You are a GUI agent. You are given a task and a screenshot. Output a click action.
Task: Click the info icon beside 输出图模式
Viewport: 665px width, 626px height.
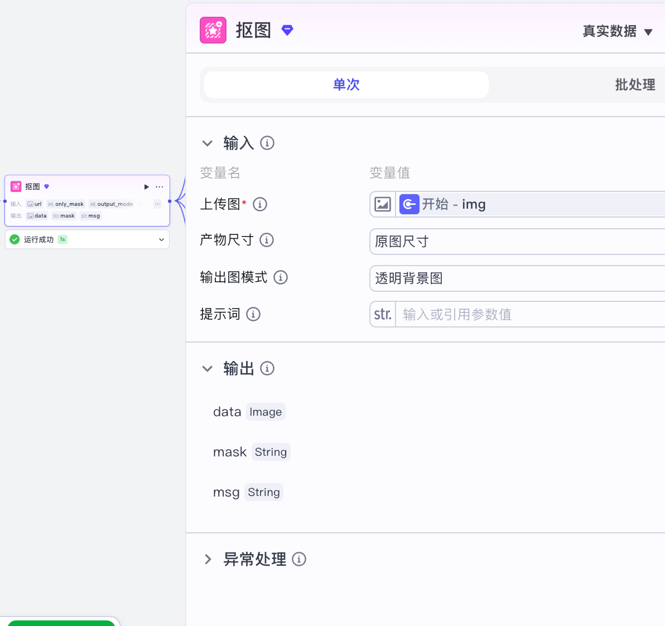281,277
